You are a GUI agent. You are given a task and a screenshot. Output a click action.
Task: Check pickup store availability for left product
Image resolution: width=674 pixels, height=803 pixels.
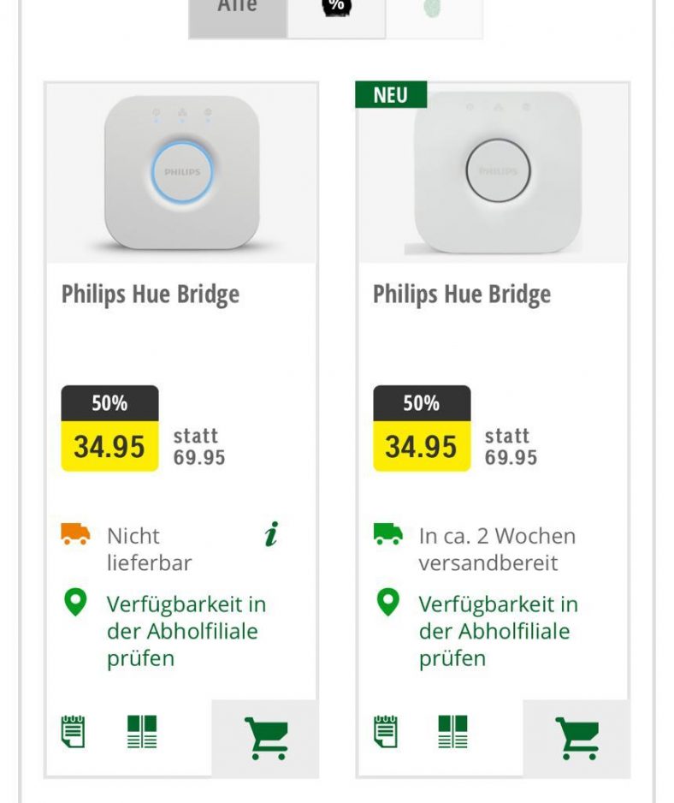tap(186, 631)
